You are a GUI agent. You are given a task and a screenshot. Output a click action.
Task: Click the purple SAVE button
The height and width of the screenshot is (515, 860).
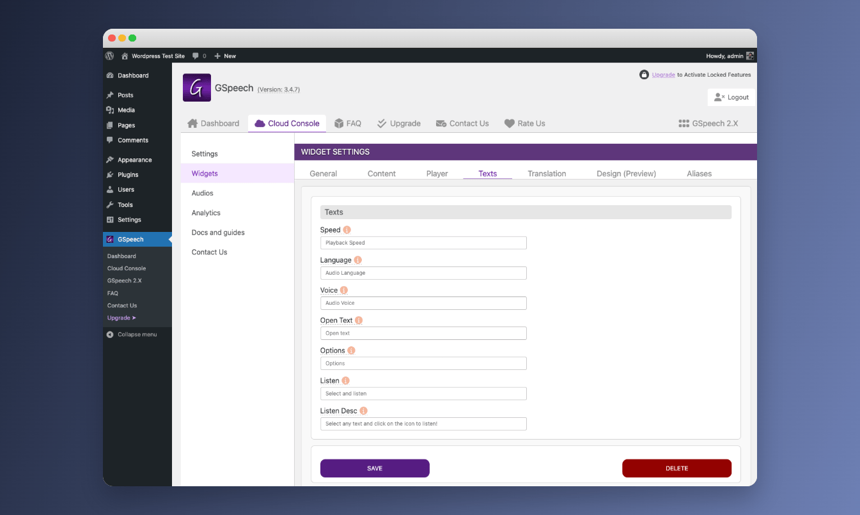point(375,468)
